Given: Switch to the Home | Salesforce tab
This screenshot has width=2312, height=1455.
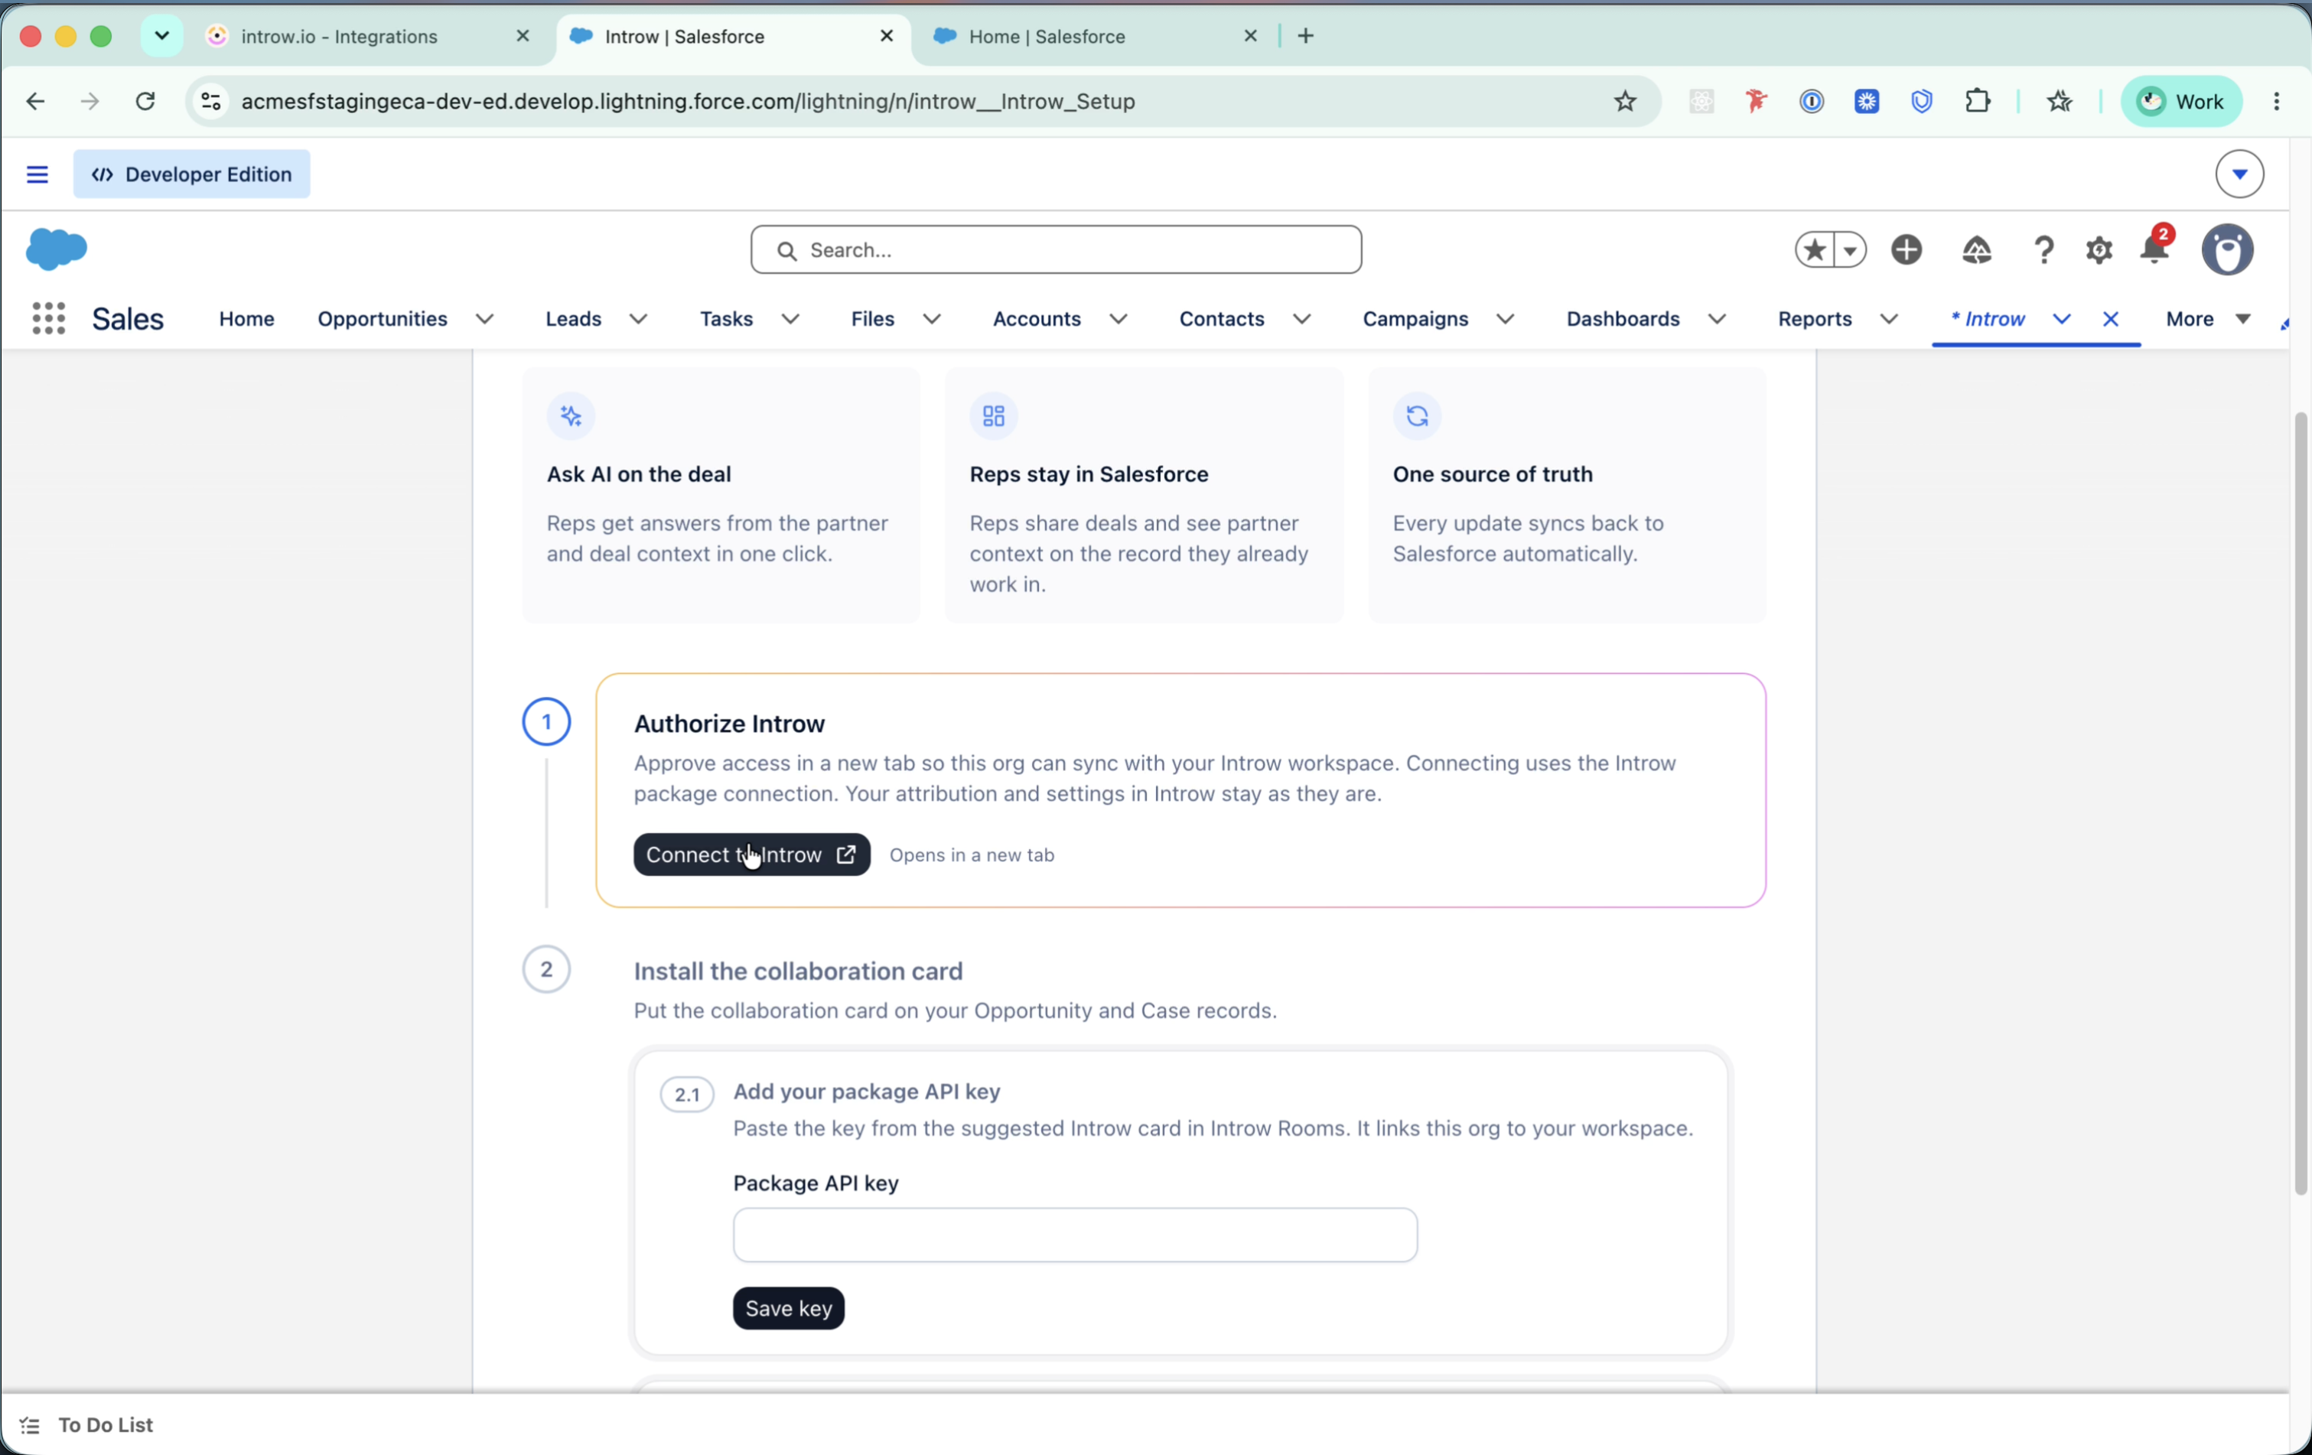Looking at the screenshot, I should pos(1047,35).
